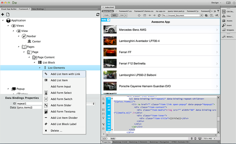The height and width of the screenshot is (144, 236).
Task: Choose Add Form Select from context menu
Action: (64, 93)
